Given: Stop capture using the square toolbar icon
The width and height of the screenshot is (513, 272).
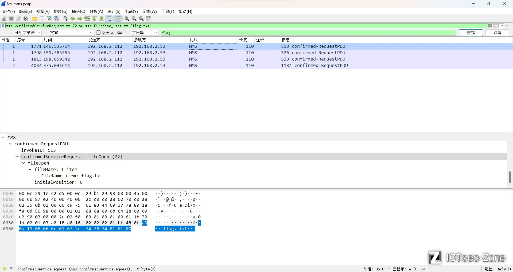Looking at the screenshot, I should click(x=11, y=19).
